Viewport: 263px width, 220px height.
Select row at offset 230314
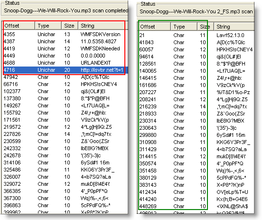pyautogui.click(x=196, y=121)
